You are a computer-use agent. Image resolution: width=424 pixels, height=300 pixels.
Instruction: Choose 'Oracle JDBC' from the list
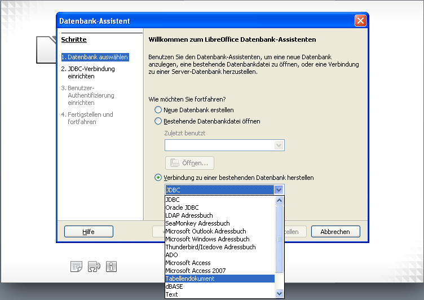click(x=220, y=208)
